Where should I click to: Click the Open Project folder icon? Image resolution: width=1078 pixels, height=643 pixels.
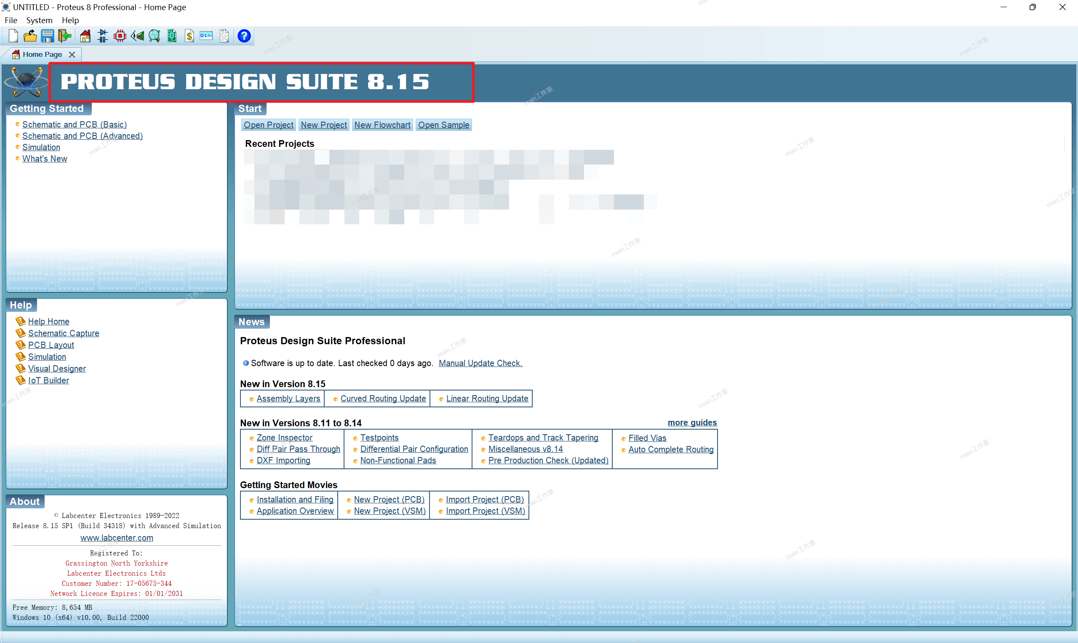point(30,36)
